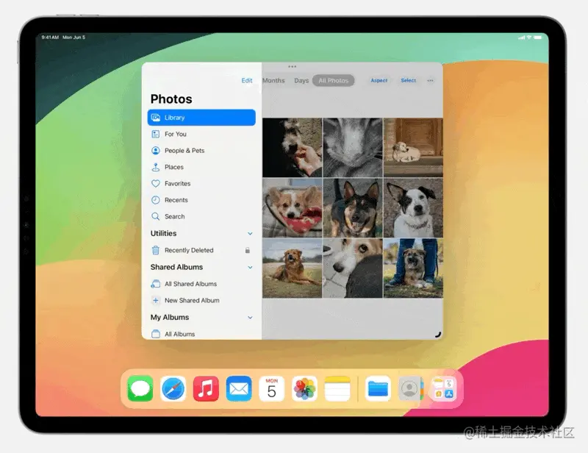The width and height of the screenshot is (588, 453).
Task: Open the Calendar app showing MON 5
Action: click(x=271, y=388)
